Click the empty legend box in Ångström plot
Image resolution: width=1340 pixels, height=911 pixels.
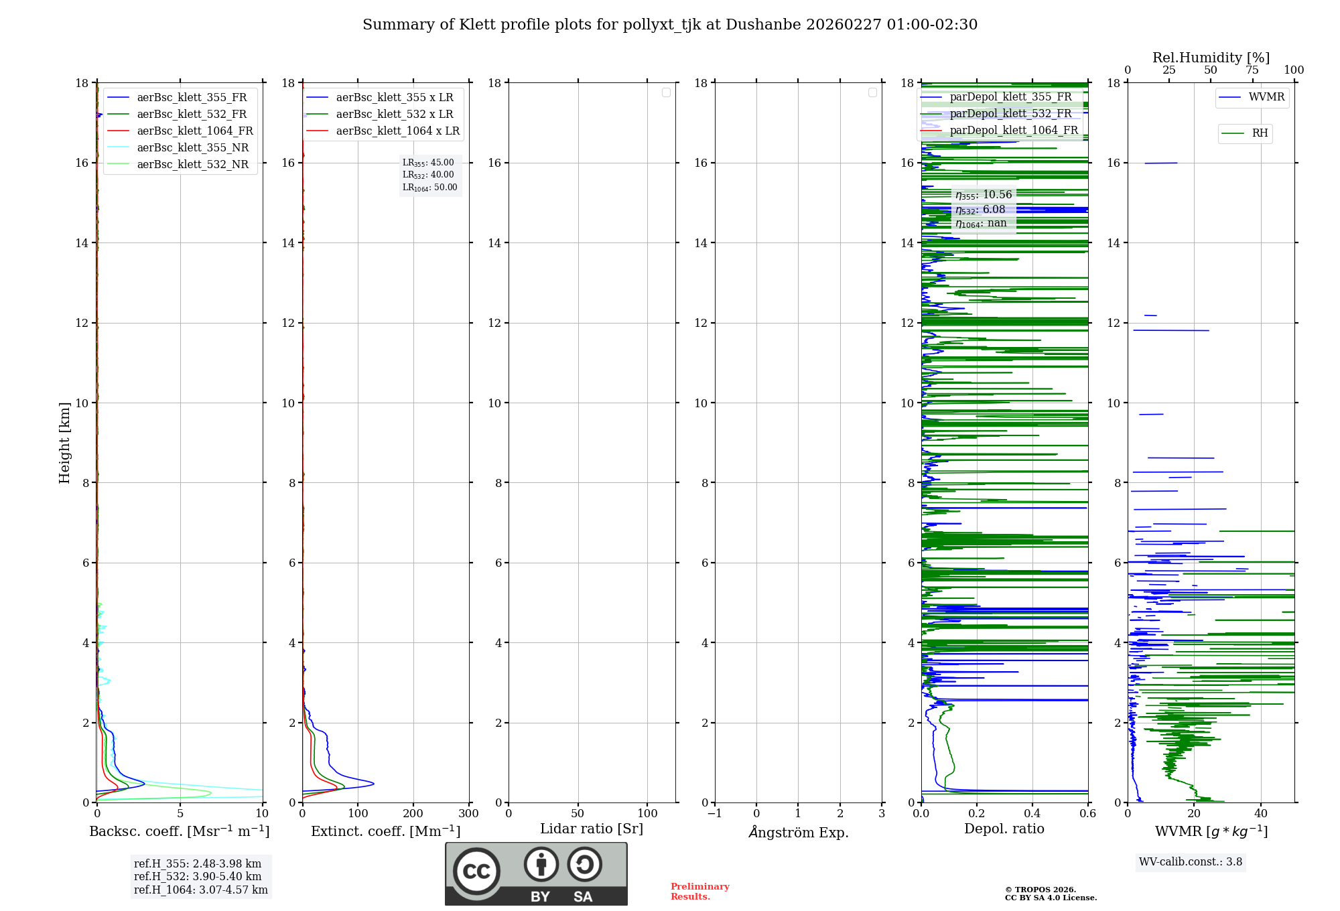(872, 92)
